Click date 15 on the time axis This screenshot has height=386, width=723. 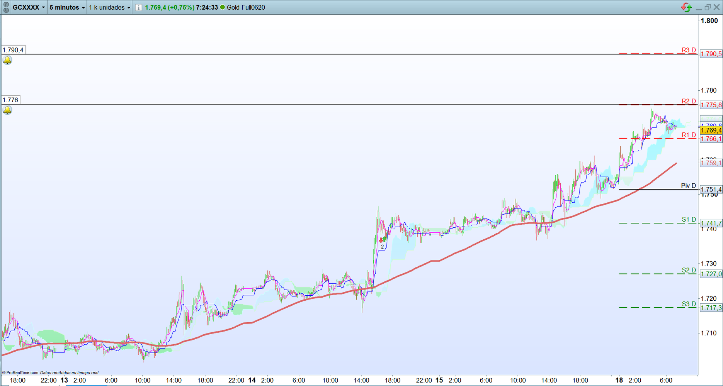pos(439,380)
